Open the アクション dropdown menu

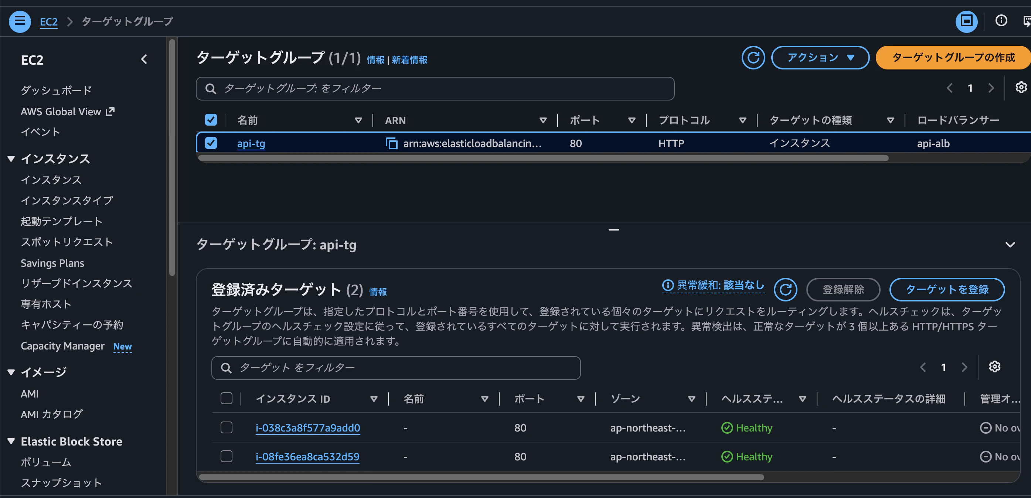(820, 58)
